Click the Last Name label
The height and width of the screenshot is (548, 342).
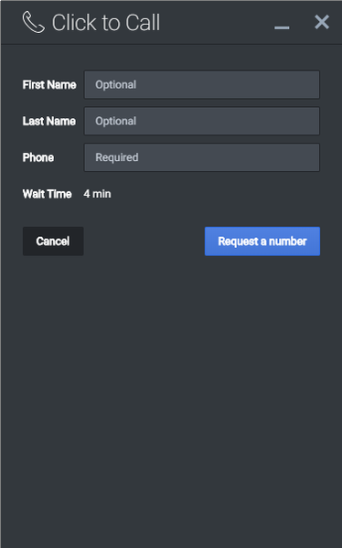49,122
